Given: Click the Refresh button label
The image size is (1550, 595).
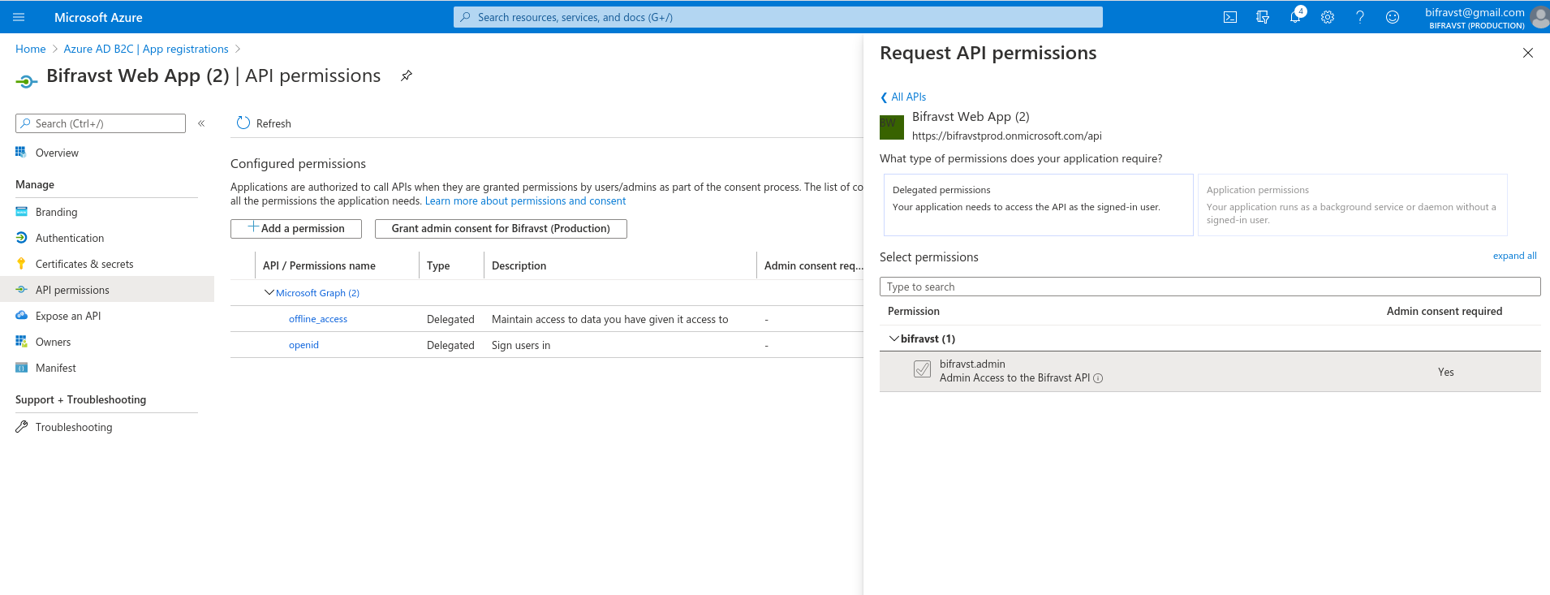Looking at the screenshot, I should tap(273, 123).
